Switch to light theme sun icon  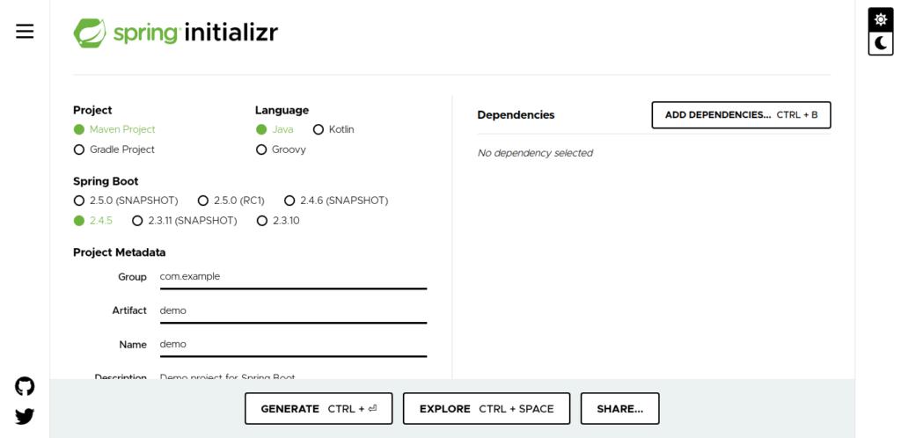pyautogui.click(x=880, y=20)
